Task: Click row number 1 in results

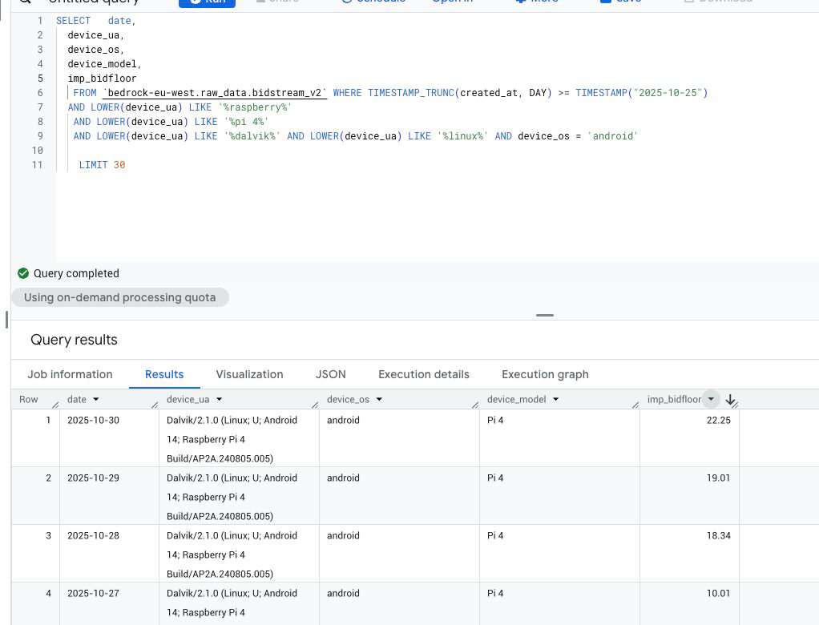Action: pos(48,421)
